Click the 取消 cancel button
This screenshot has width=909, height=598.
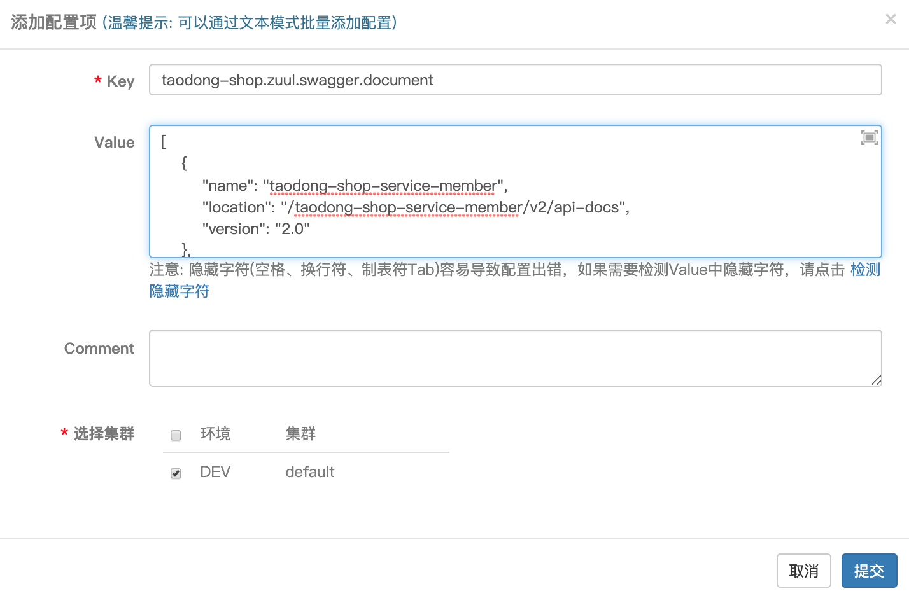pos(804,571)
